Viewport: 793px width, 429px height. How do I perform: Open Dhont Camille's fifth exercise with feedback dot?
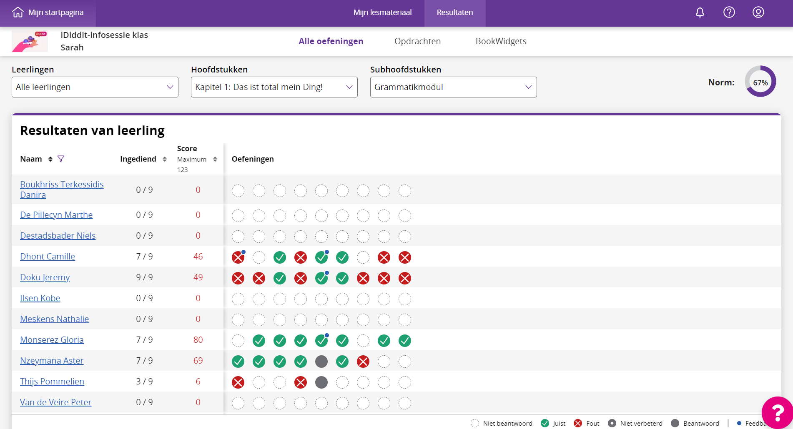[321, 257]
